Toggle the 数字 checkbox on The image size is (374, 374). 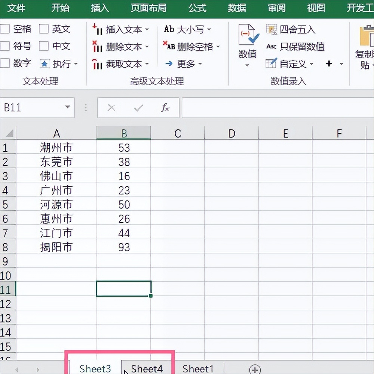pos(5,63)
